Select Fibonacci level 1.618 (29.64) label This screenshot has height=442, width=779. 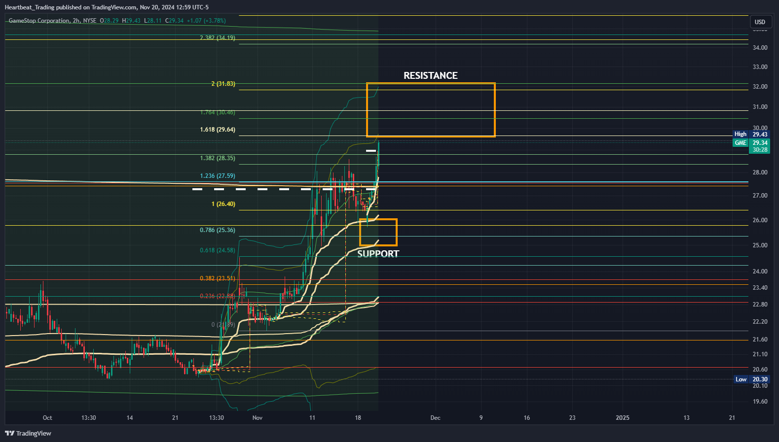click(x=218, y=130)
